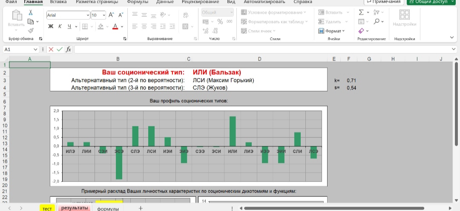This screenshot has height=211, width=460.
Task: Switch to the тест sheet tab
Action: coord(47,208)
